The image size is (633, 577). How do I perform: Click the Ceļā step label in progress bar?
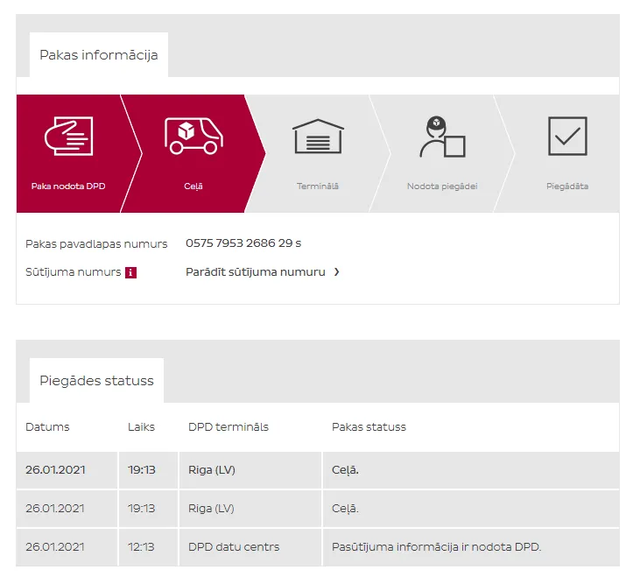click(x=193, y=186)
